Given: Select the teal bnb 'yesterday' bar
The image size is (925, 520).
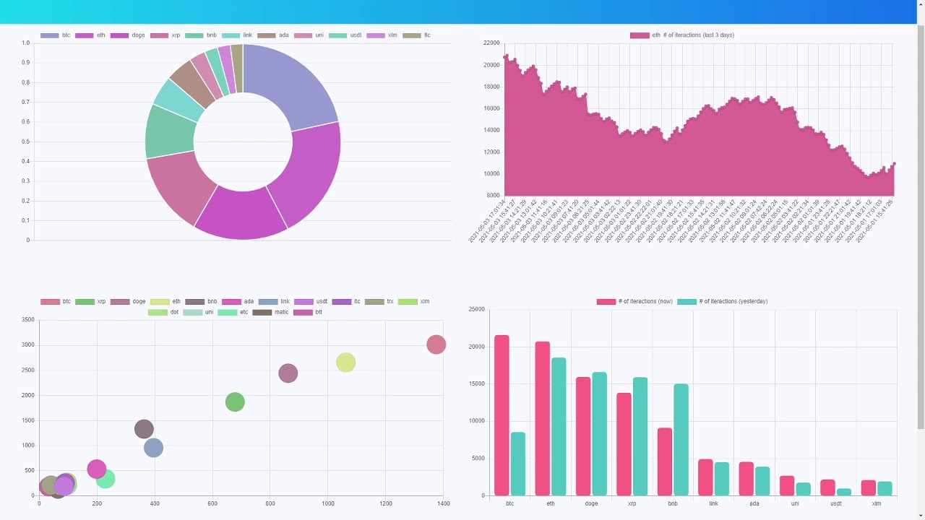Looking at the screenshot, I should click(x=681, y=440).
